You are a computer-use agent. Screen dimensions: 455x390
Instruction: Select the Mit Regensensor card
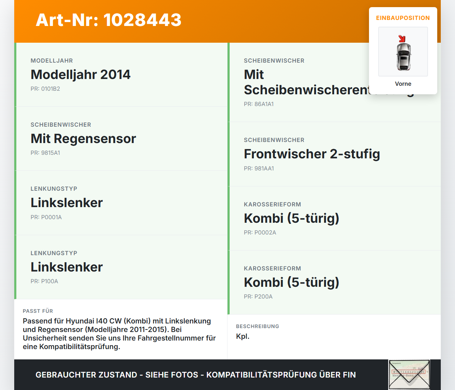tap(121, 139)
